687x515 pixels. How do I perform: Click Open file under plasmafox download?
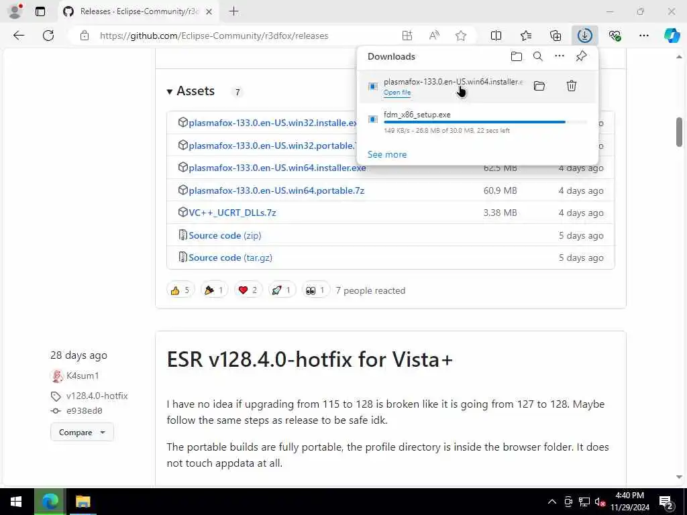[x=397, y=93]
